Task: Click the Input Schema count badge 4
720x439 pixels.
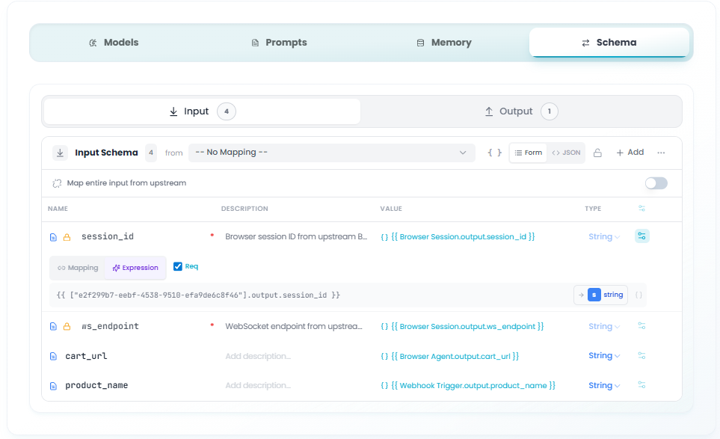Action: (150, 153)
